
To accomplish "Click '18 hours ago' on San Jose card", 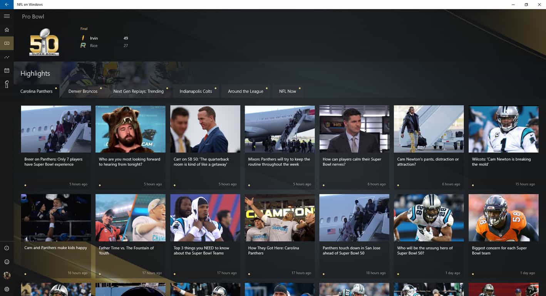I will 376,273.
